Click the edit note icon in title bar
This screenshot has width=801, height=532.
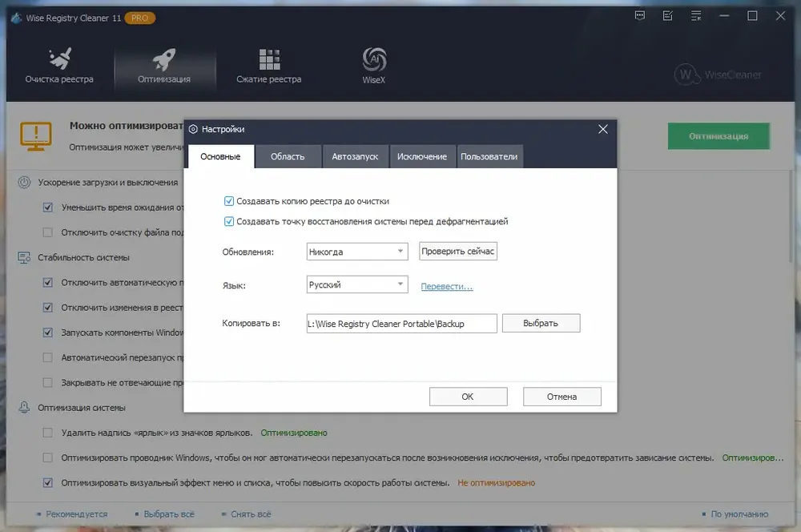pos(668,16)
